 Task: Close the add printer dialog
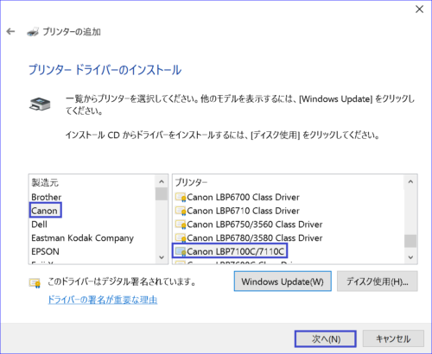click(419, 9)
